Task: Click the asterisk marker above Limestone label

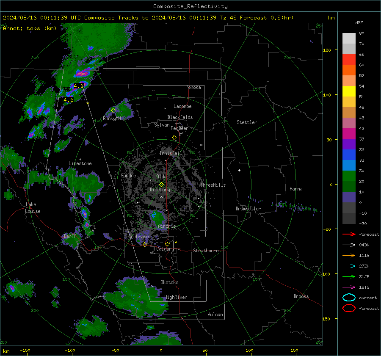Action: point(80,160)
